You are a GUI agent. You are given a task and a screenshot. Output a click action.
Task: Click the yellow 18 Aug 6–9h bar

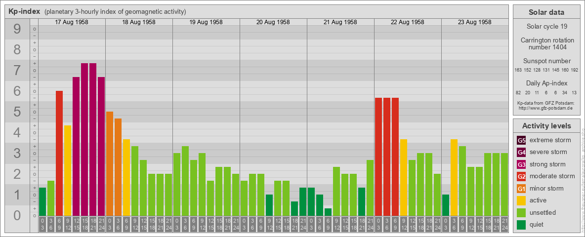[126, 178]
